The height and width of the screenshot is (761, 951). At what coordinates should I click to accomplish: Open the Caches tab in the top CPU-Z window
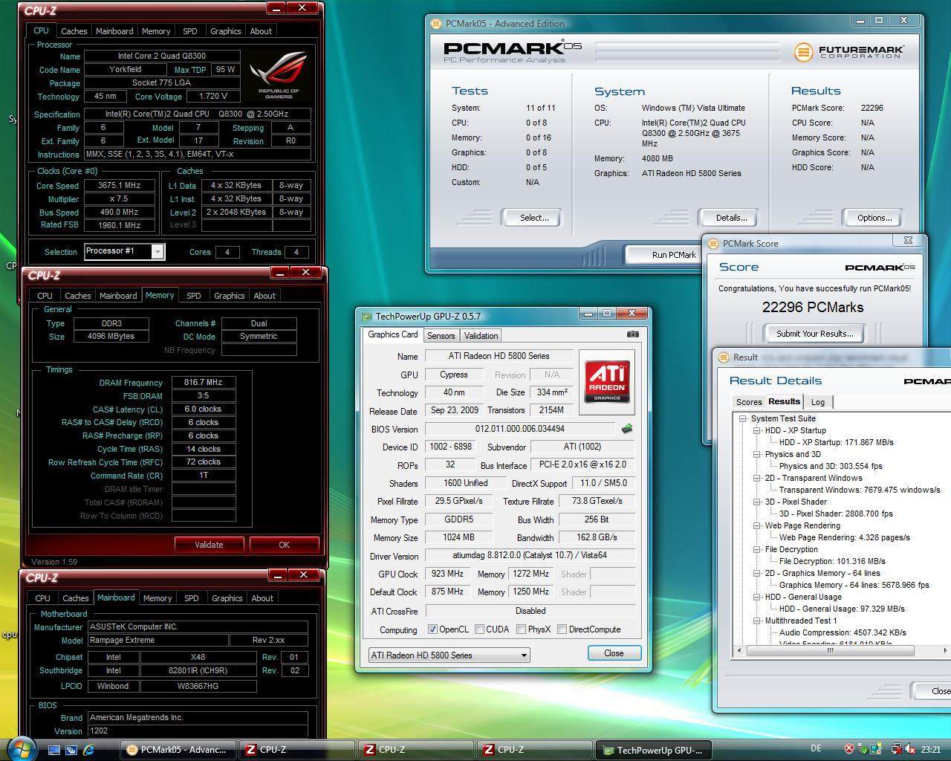tap(74, 31)
